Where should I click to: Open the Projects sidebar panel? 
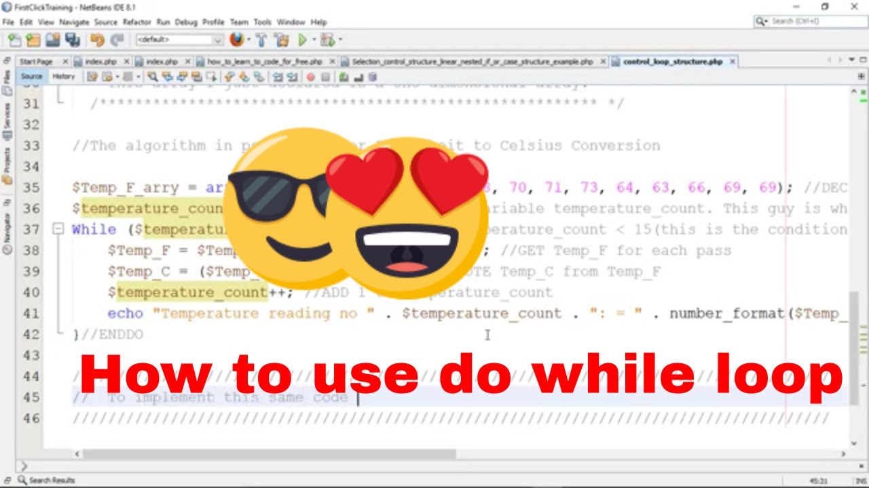[6, 165]
